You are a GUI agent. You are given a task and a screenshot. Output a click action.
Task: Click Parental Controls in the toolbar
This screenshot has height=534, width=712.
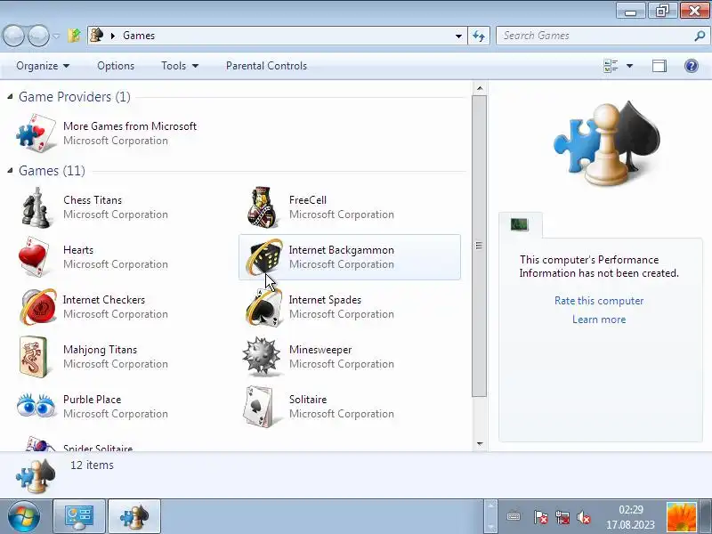[266, 66]
